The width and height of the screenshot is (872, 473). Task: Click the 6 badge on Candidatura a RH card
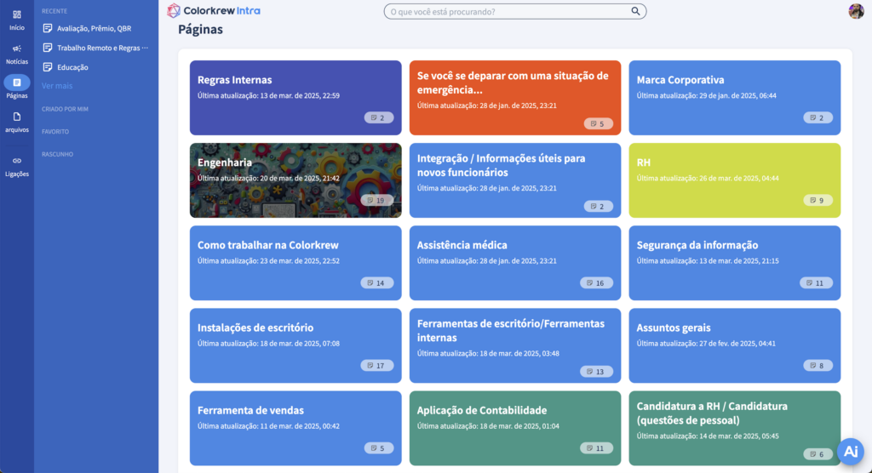(818, 454)
